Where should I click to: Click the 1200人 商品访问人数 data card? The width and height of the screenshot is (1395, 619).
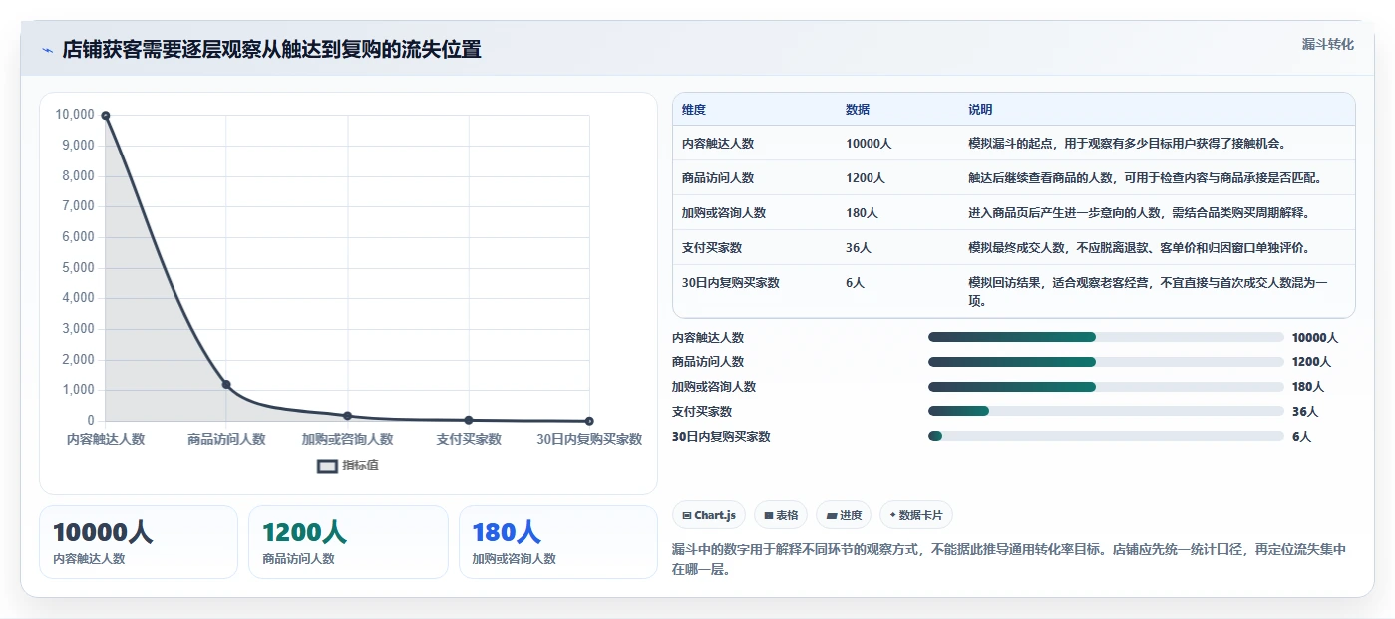348,542
